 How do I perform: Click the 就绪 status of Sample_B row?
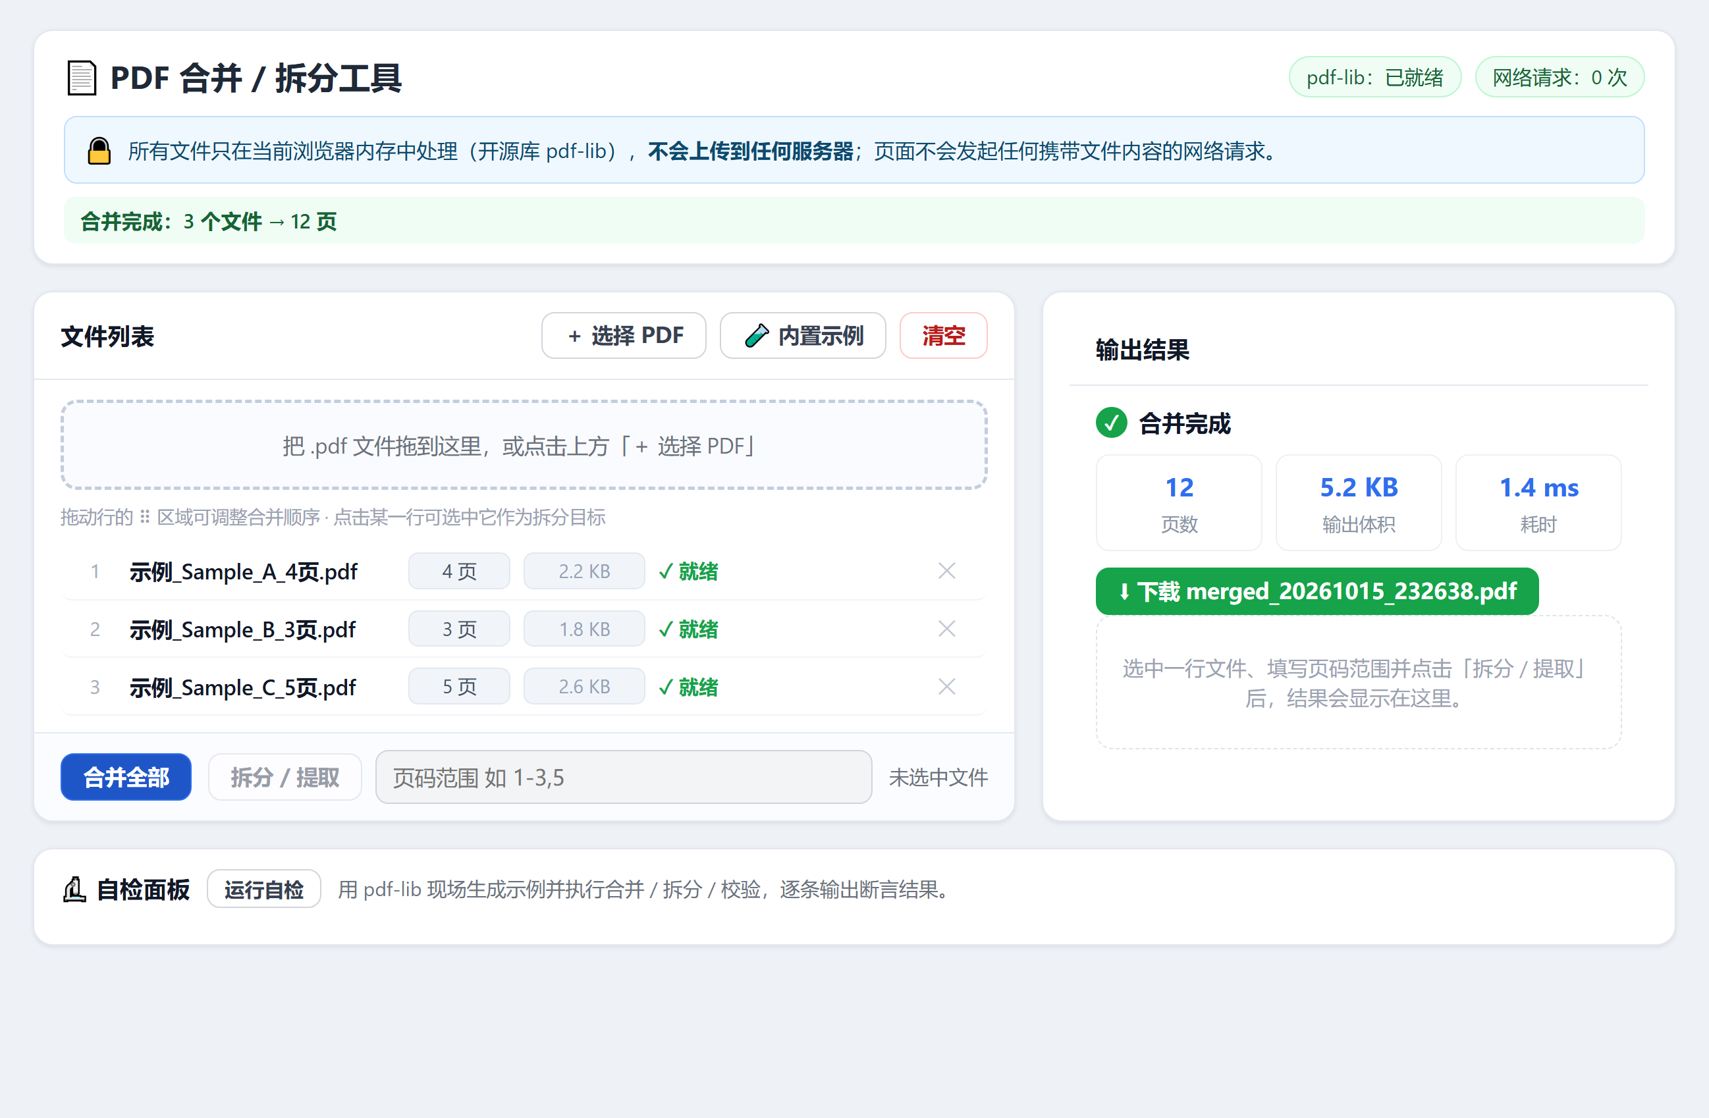(x=688, y=629)
